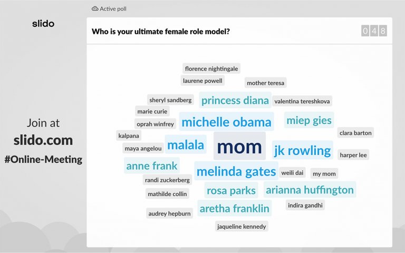405x253 pixels.
Task: Click the 'melinda gates' word tag
Action: pos(236,171)
